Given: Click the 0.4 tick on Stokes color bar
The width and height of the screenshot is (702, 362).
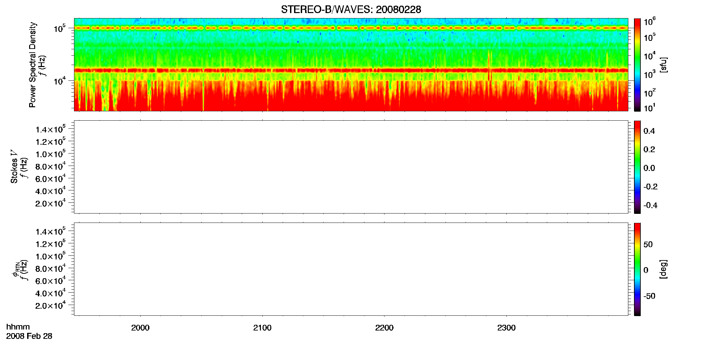Looking at the screenshot, I should click(x=649, y=131).
